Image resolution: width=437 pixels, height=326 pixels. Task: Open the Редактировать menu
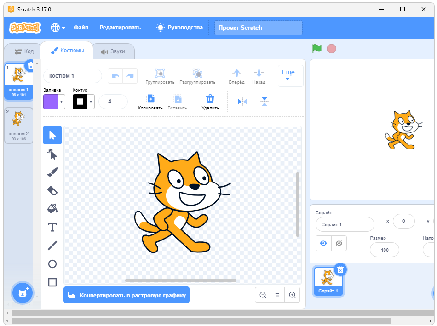(120, 28)
